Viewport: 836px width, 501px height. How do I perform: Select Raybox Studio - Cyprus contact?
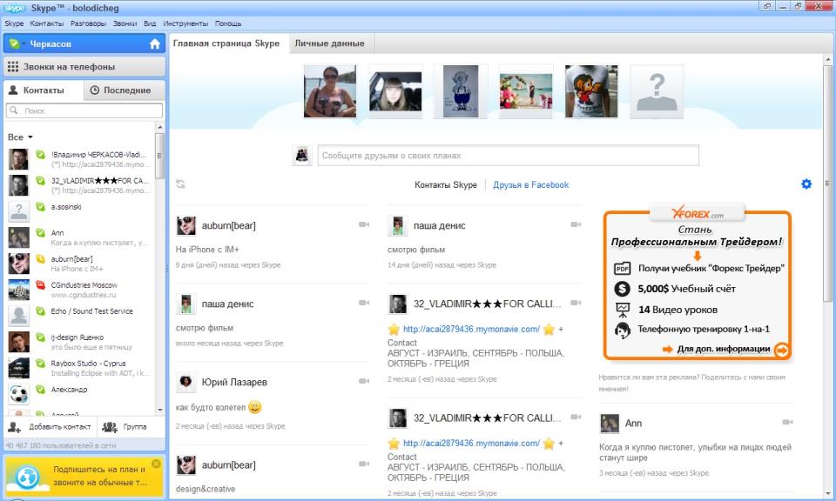pos(80,368)
